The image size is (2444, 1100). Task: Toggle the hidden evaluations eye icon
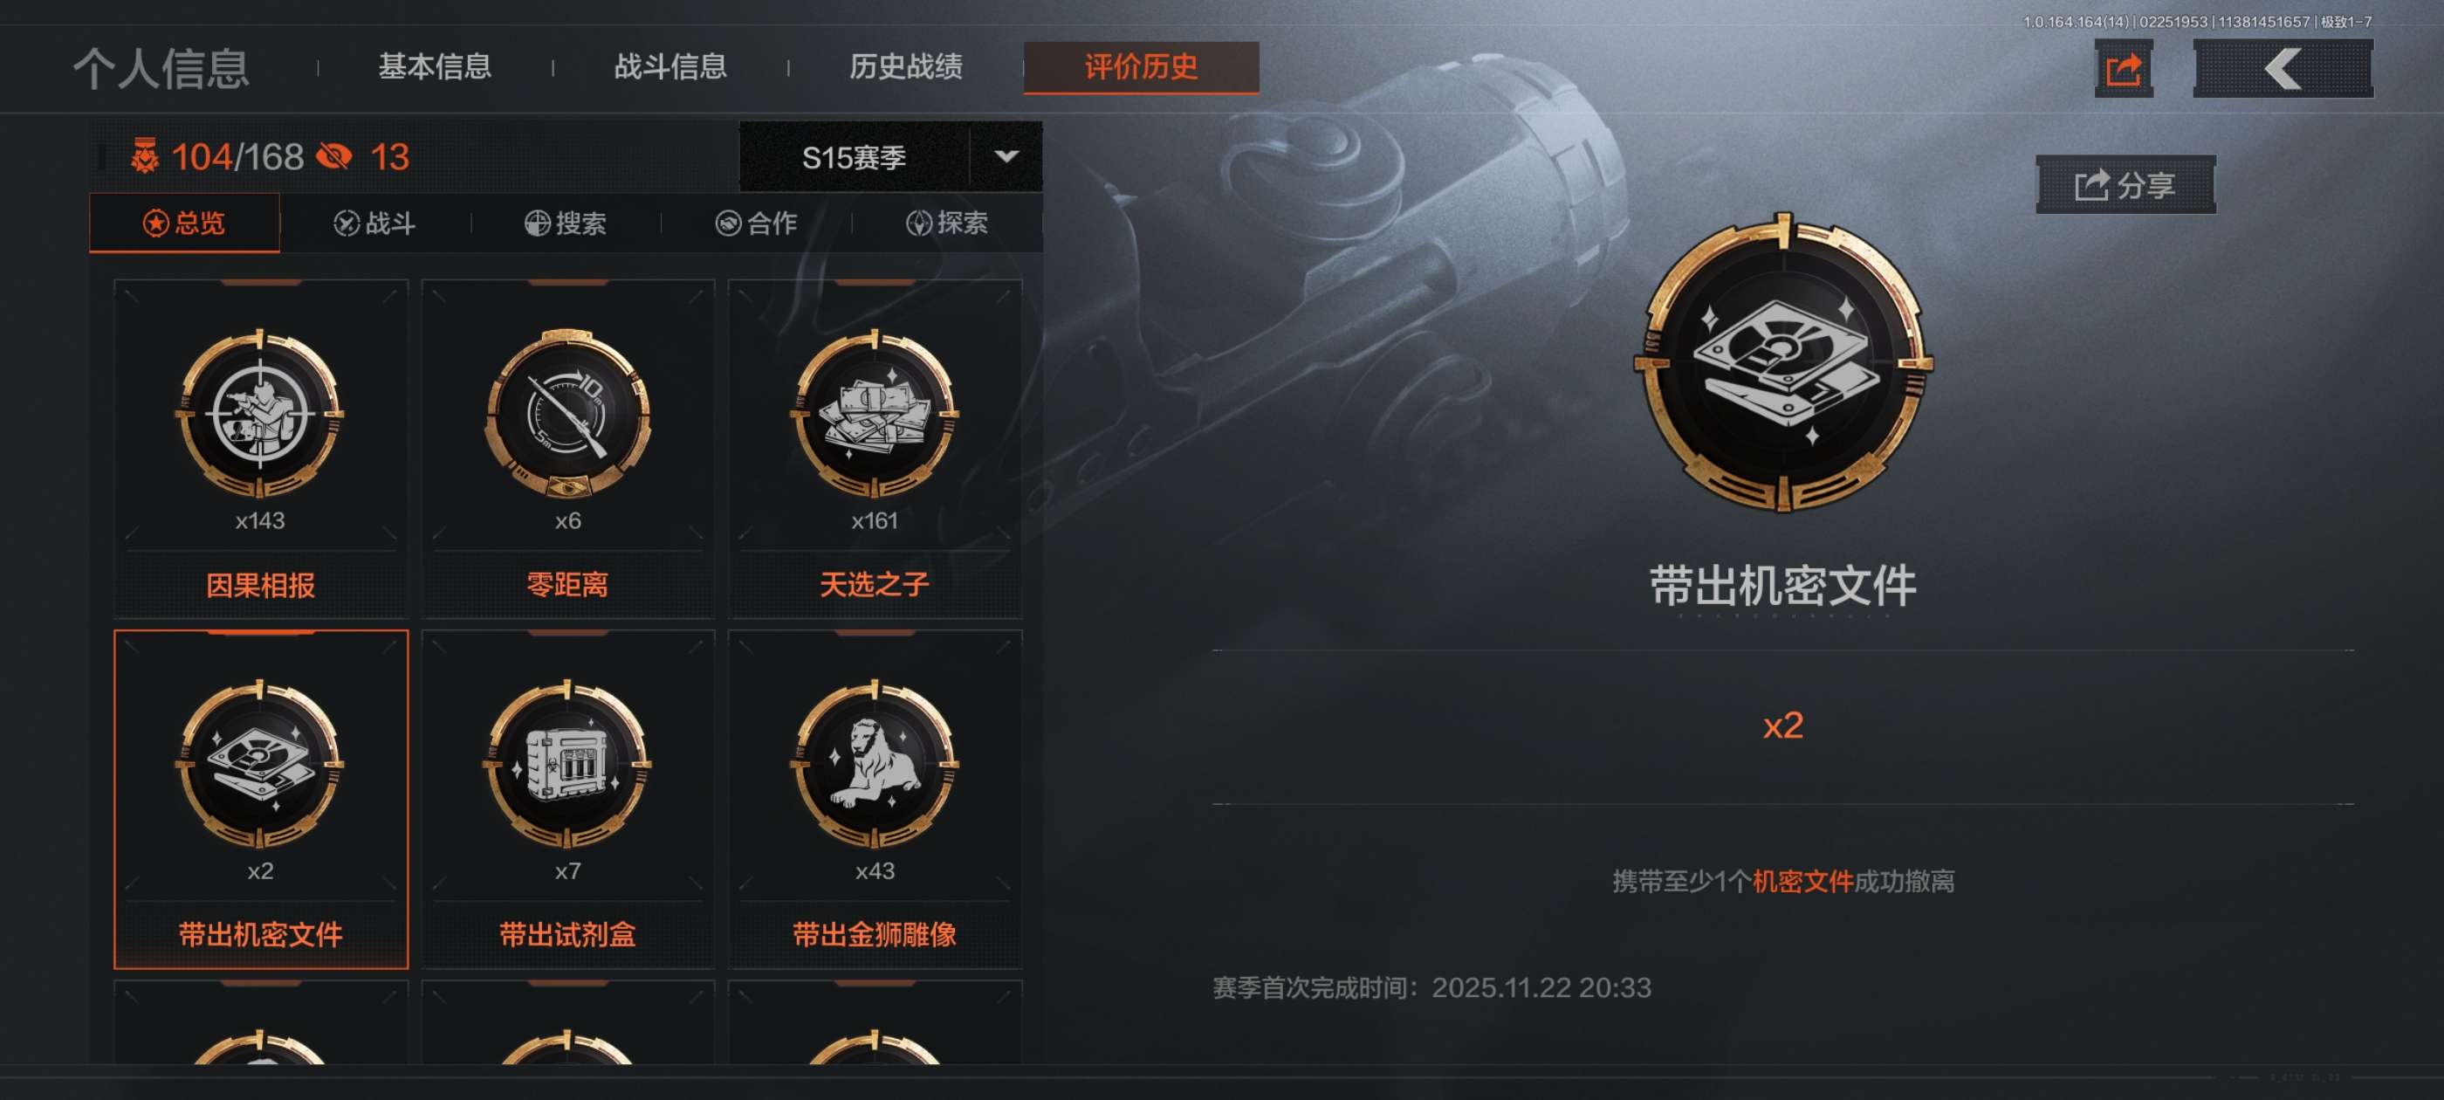[x=334, y=156]
